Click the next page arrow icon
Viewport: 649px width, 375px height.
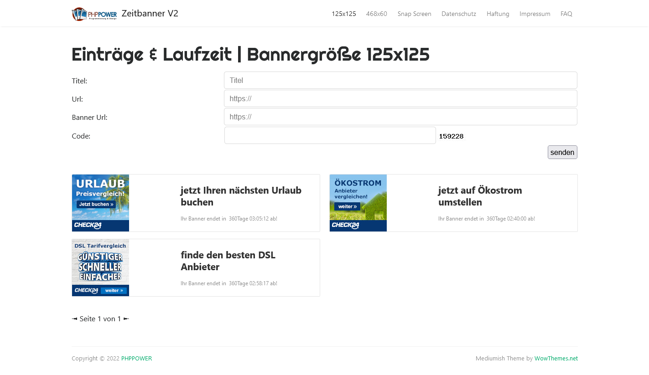[126, 319]
